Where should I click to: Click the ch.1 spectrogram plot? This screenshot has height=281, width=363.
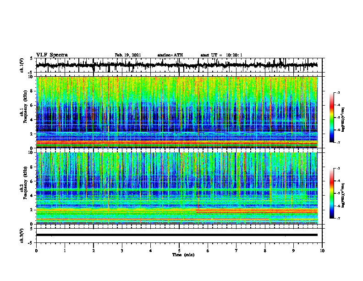[x=176, y=112]
